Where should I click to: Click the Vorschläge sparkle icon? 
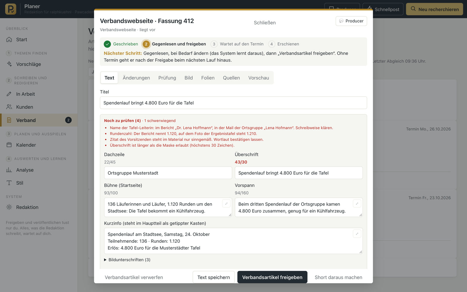9,64
